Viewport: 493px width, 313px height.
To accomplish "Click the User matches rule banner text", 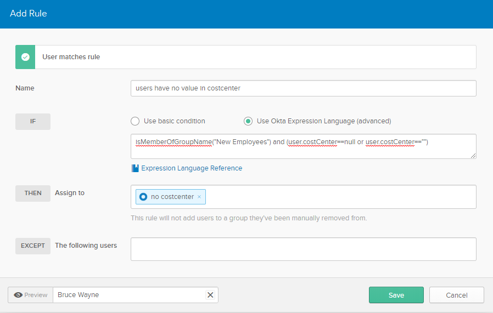I will pos(71,57).
